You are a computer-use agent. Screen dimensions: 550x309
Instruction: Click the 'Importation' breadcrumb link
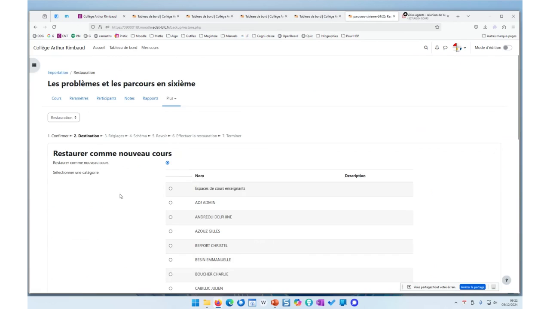(x=58, y=73)
